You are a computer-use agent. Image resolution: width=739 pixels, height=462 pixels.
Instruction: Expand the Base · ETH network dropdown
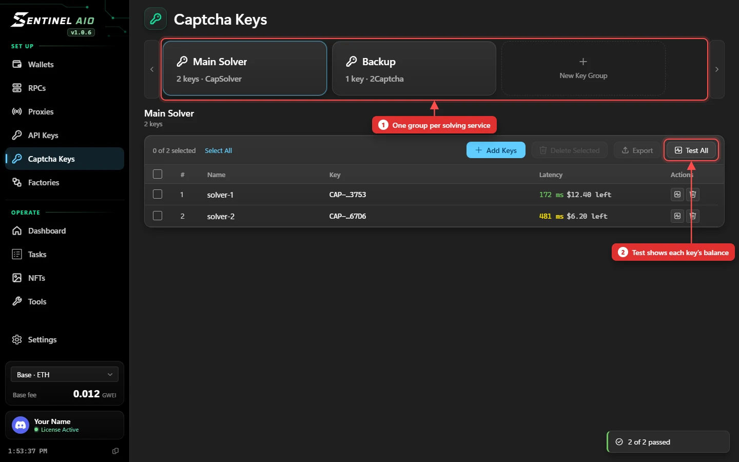(x=65, y=374)
